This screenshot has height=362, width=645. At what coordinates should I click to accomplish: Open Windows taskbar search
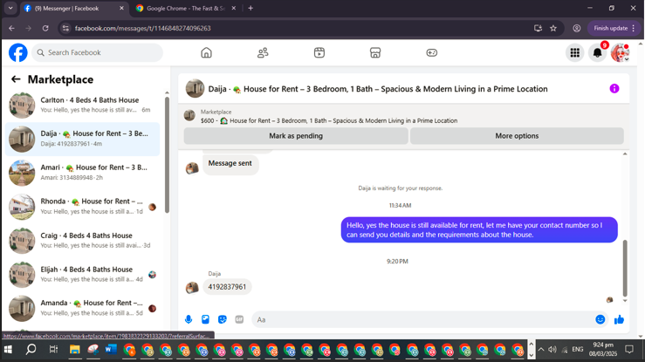coord(31,350)
